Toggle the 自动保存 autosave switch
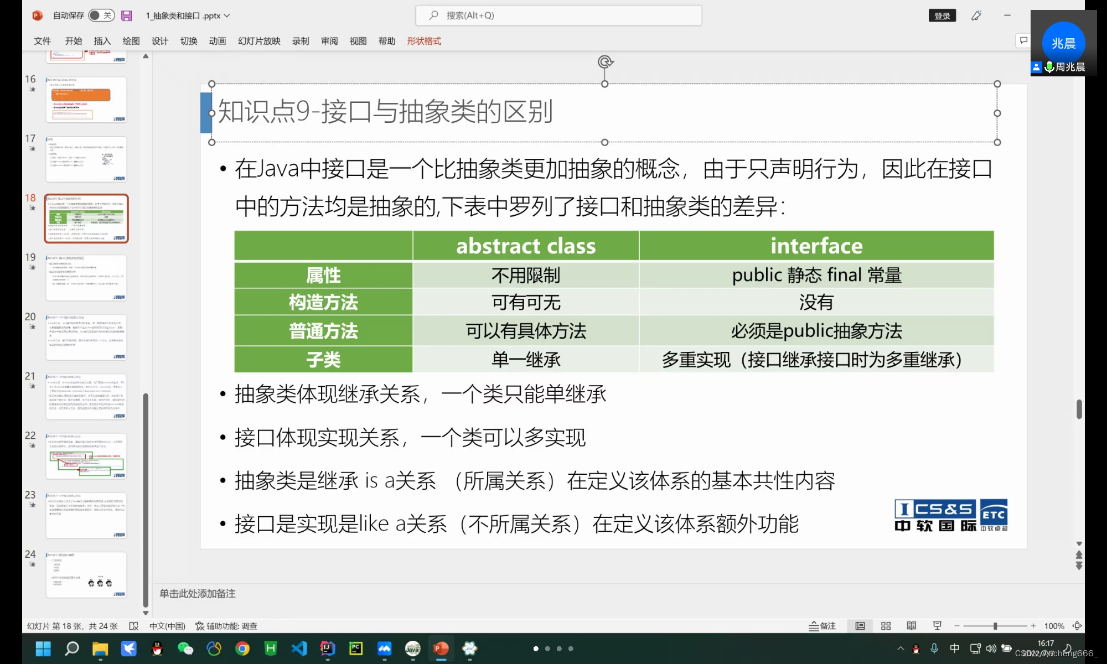Image resolution: width=1107 pixels, height=664 pixels. 101,15
